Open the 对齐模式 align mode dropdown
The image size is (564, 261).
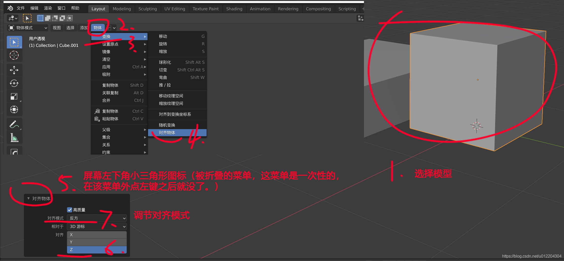(97, 218)
